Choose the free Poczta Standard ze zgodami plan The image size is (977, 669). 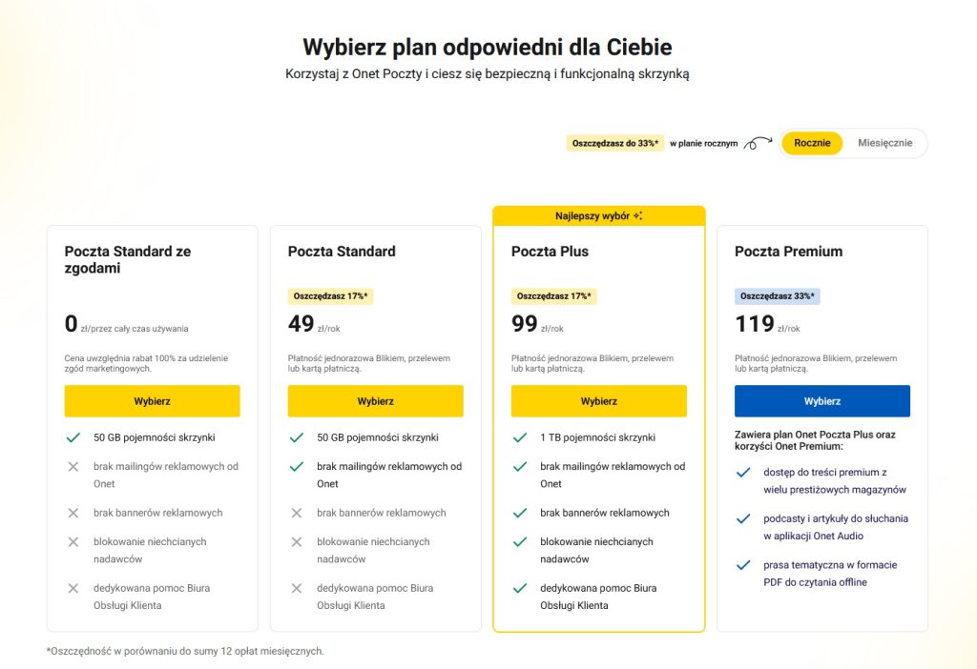click(152, 401)
